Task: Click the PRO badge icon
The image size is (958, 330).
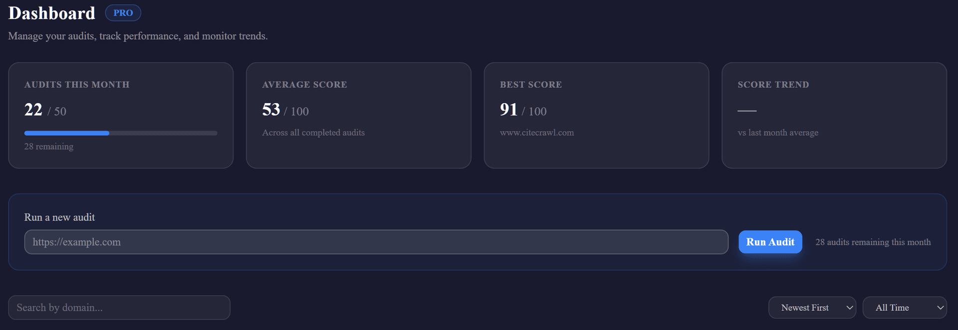Action: coord(123,12)
